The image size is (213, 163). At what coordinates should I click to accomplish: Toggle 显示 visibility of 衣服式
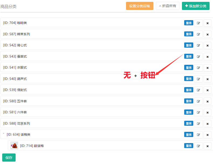tap(188, 67)
